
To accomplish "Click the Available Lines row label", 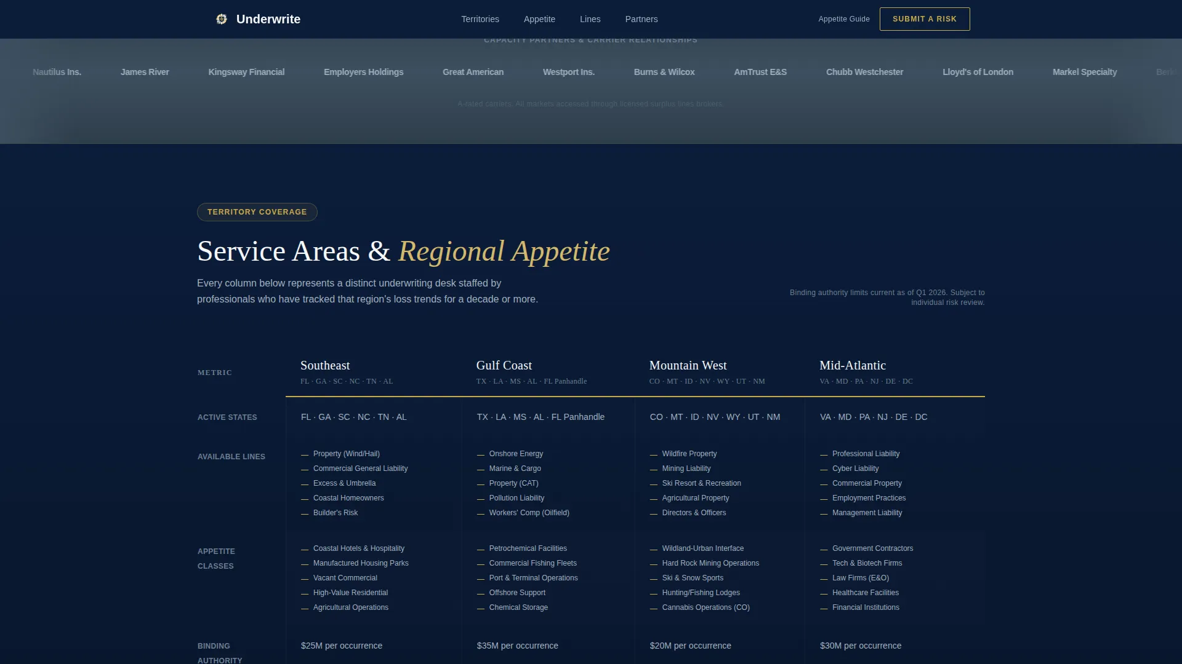I will coord(231,457).
